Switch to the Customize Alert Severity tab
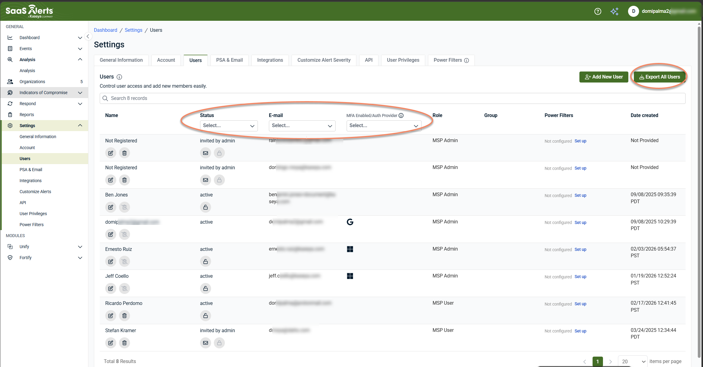 tap(324, 60)
